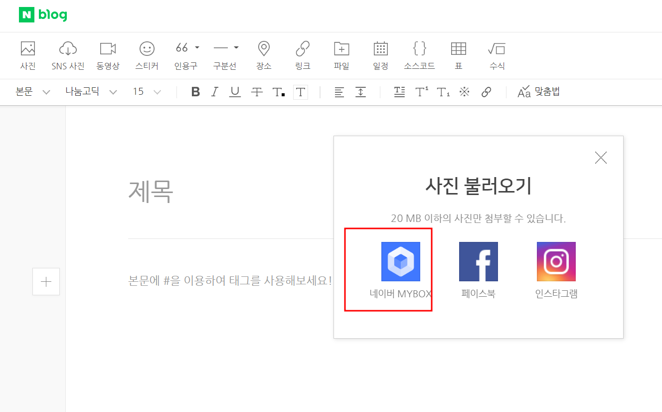Open the text color picker
The width and height of the screenshot is (662, 412).
click(279, 92)
